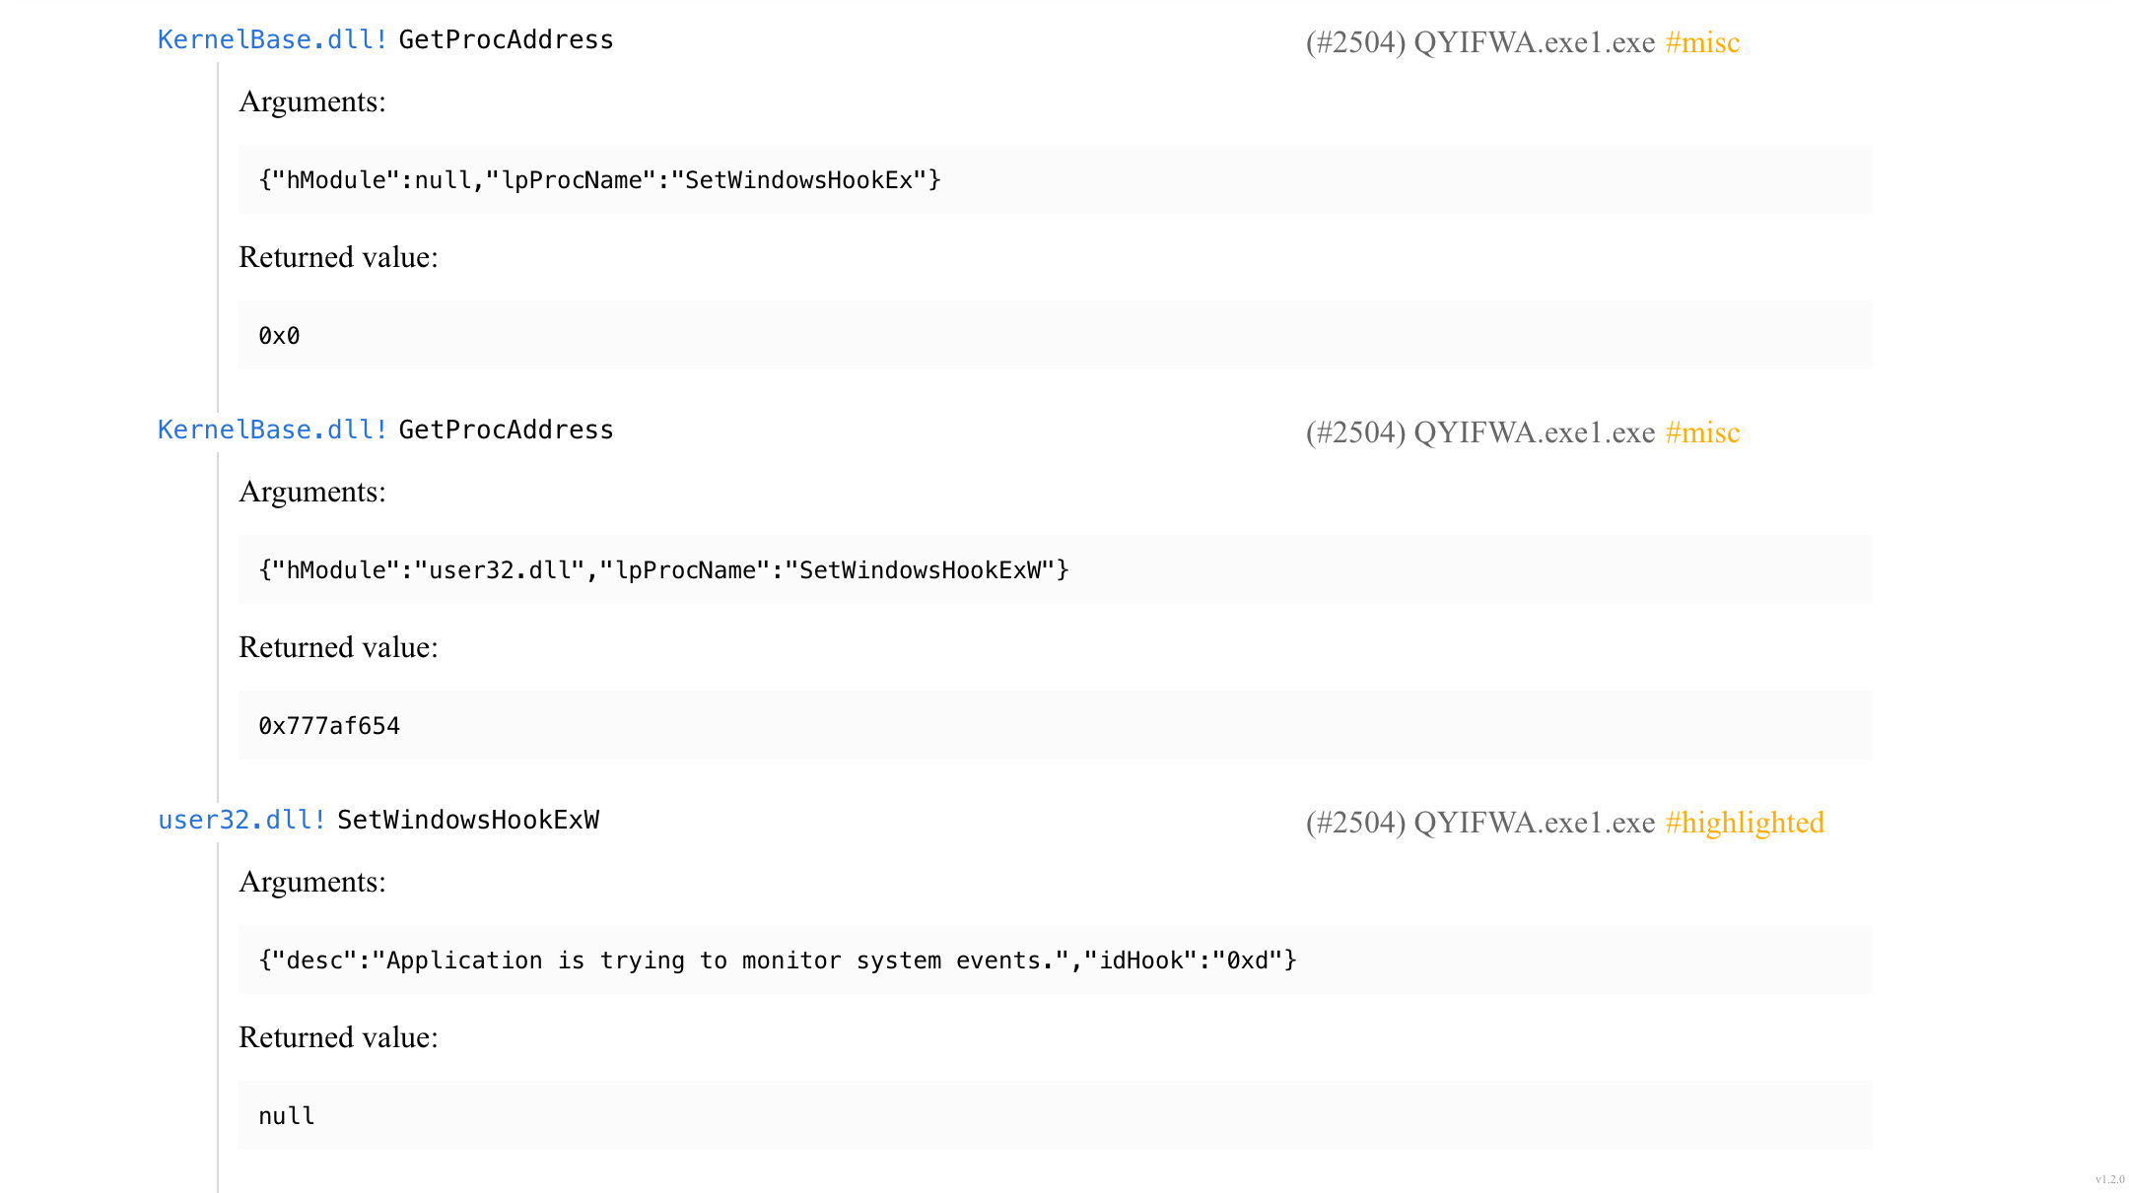Click the returned value 0x777af654 block
This screenshot has height=1193, width=2129.
click(1055, 725)
